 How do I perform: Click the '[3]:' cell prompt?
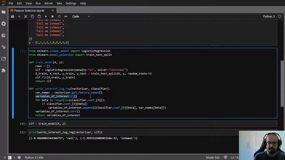(x=23, y=51)
